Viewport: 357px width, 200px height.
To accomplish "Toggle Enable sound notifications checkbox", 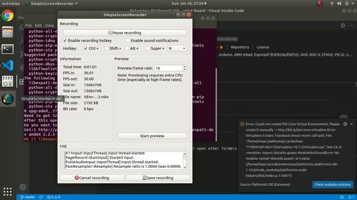I will [128, 41].
